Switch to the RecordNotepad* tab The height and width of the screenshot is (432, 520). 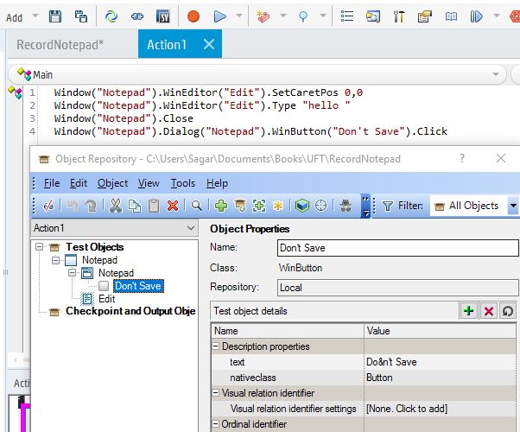60,44
